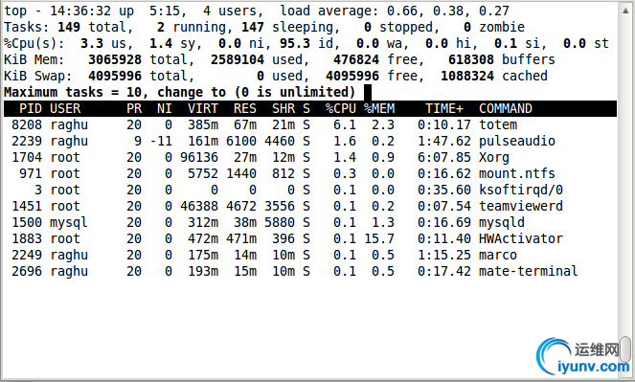Viewport: 635px width, 382px height.
Task: Select the SHR column header
Action: [x=283, y=108]
